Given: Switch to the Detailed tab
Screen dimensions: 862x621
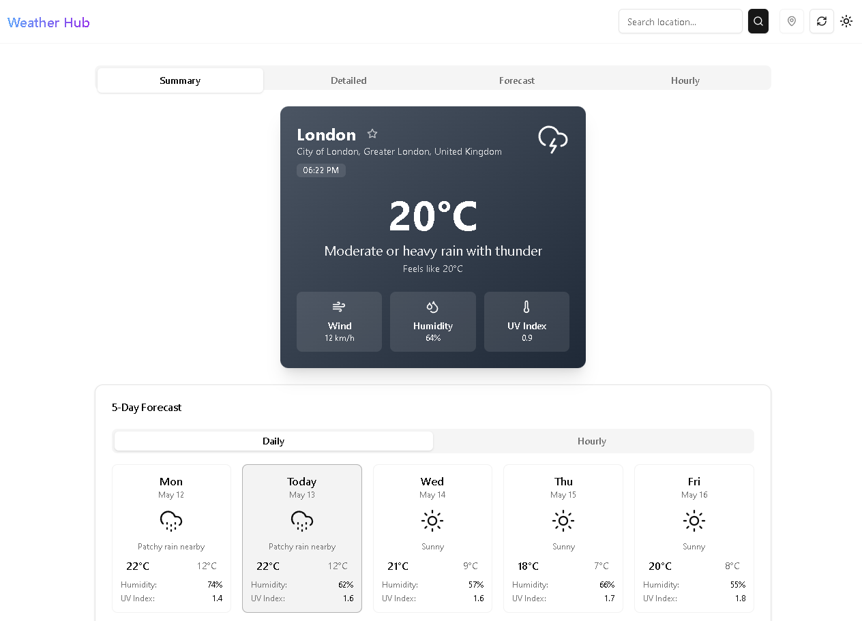Looking at the screenshot, I should (x=348, y=80).
